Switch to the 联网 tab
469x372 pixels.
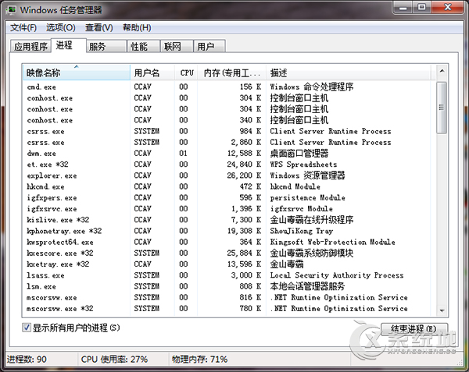pos(177,47)
